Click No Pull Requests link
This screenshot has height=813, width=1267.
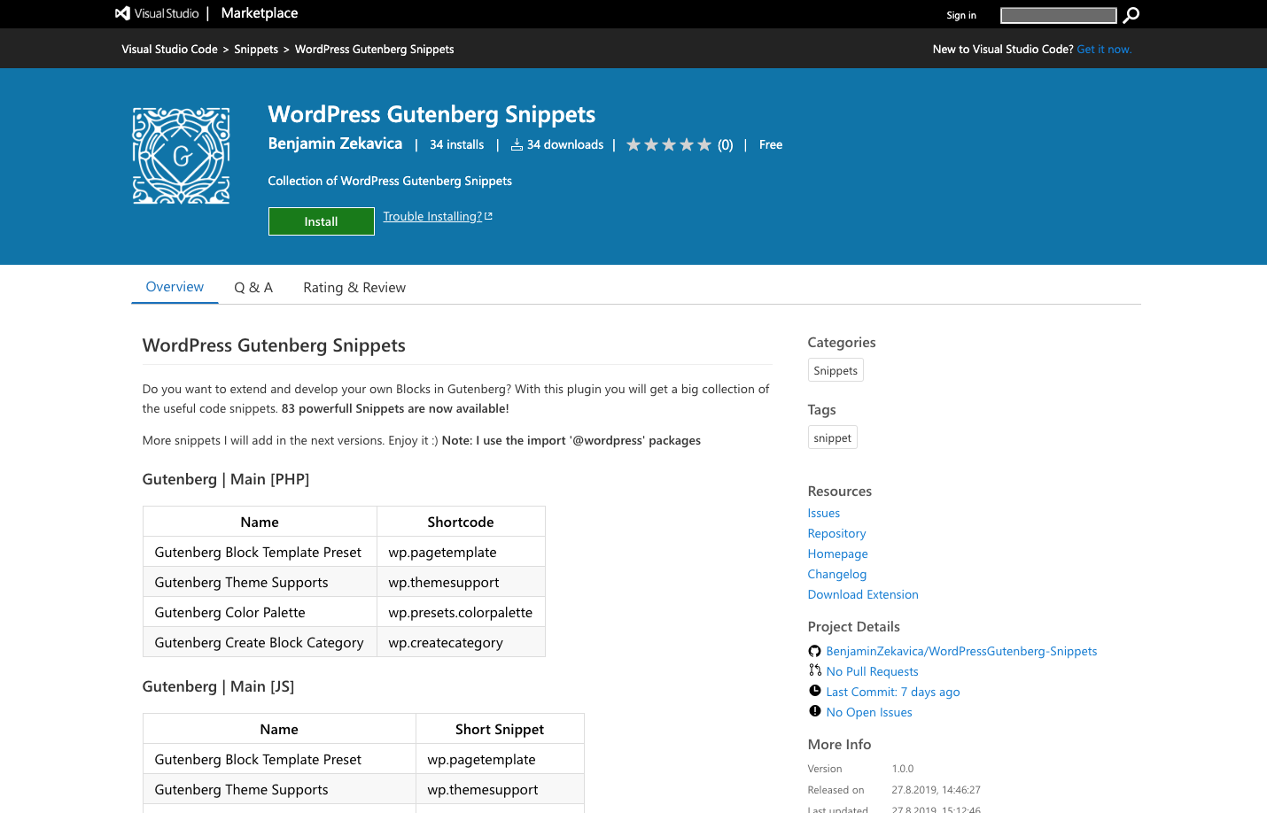pyautogui.click(x=872, y=671)
